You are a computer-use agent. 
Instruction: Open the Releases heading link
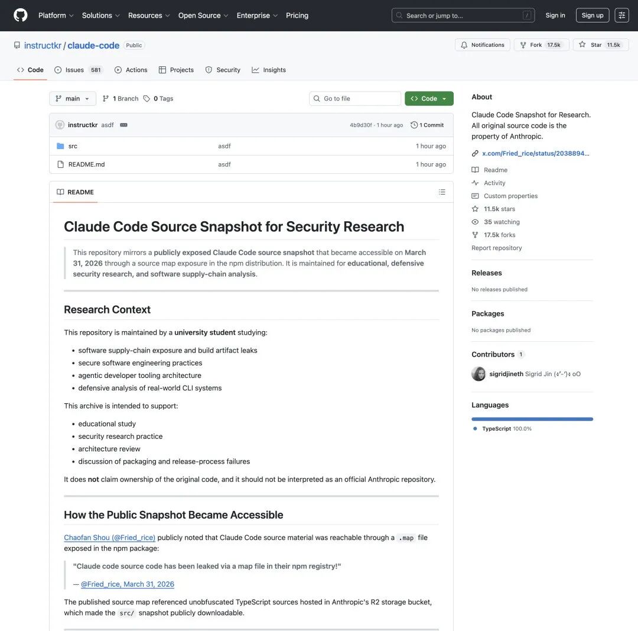click(x=487, y=273)
